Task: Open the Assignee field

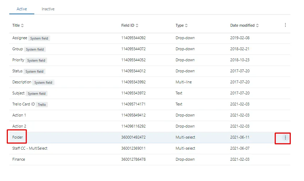Action: tap(20, 38)
